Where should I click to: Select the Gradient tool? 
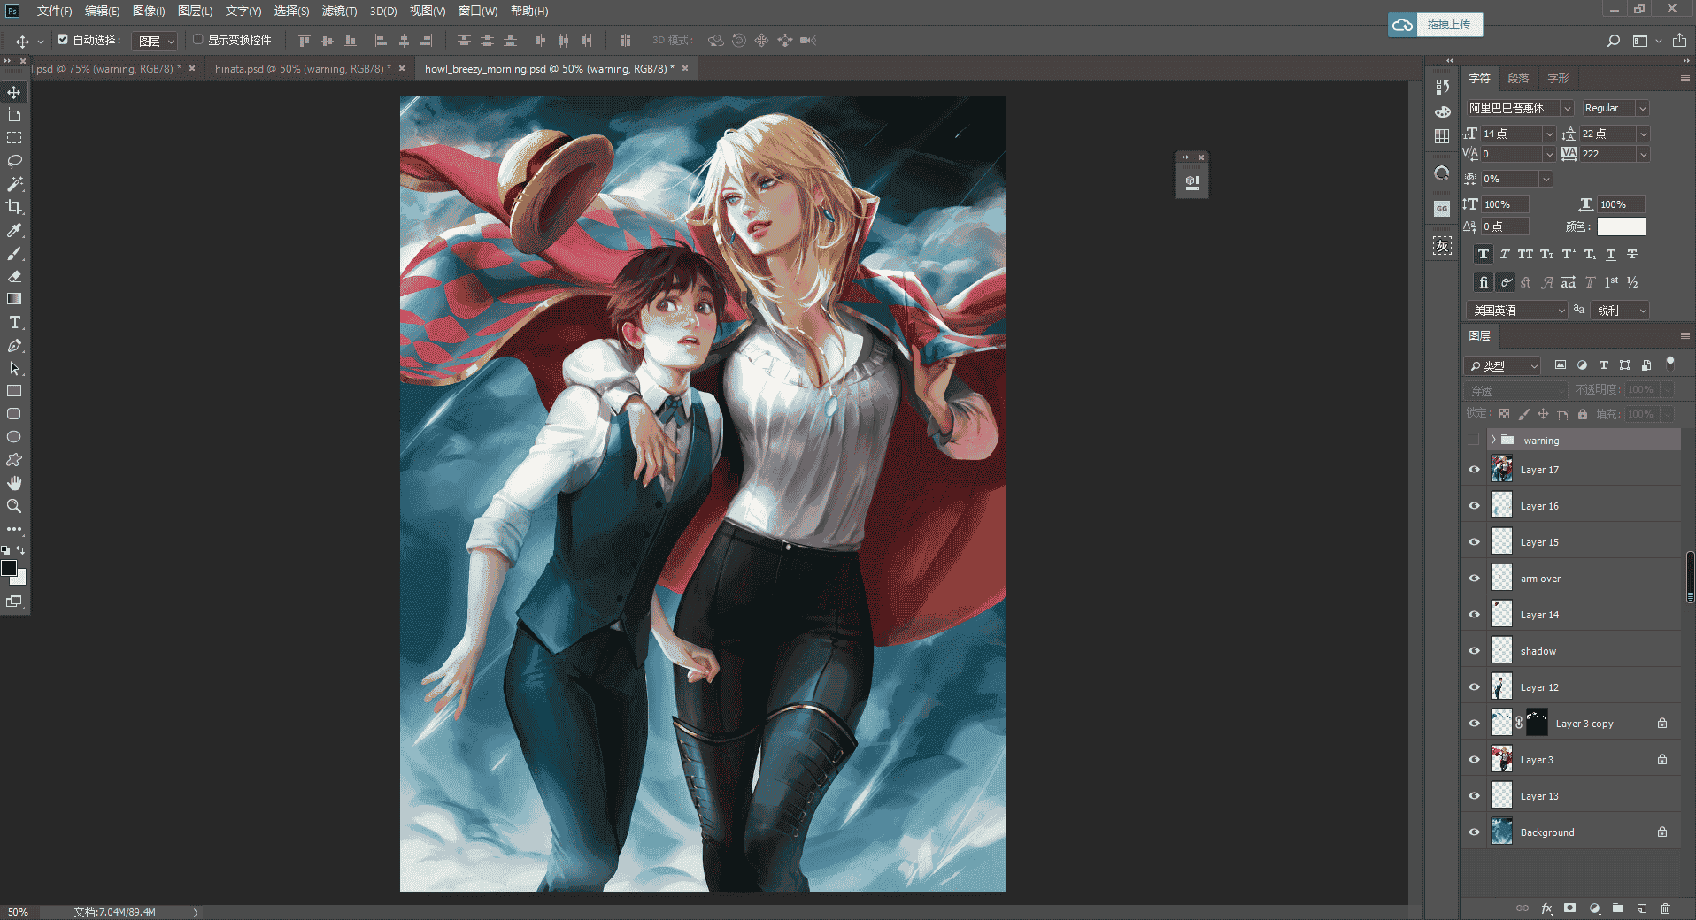tap(14, 299)
